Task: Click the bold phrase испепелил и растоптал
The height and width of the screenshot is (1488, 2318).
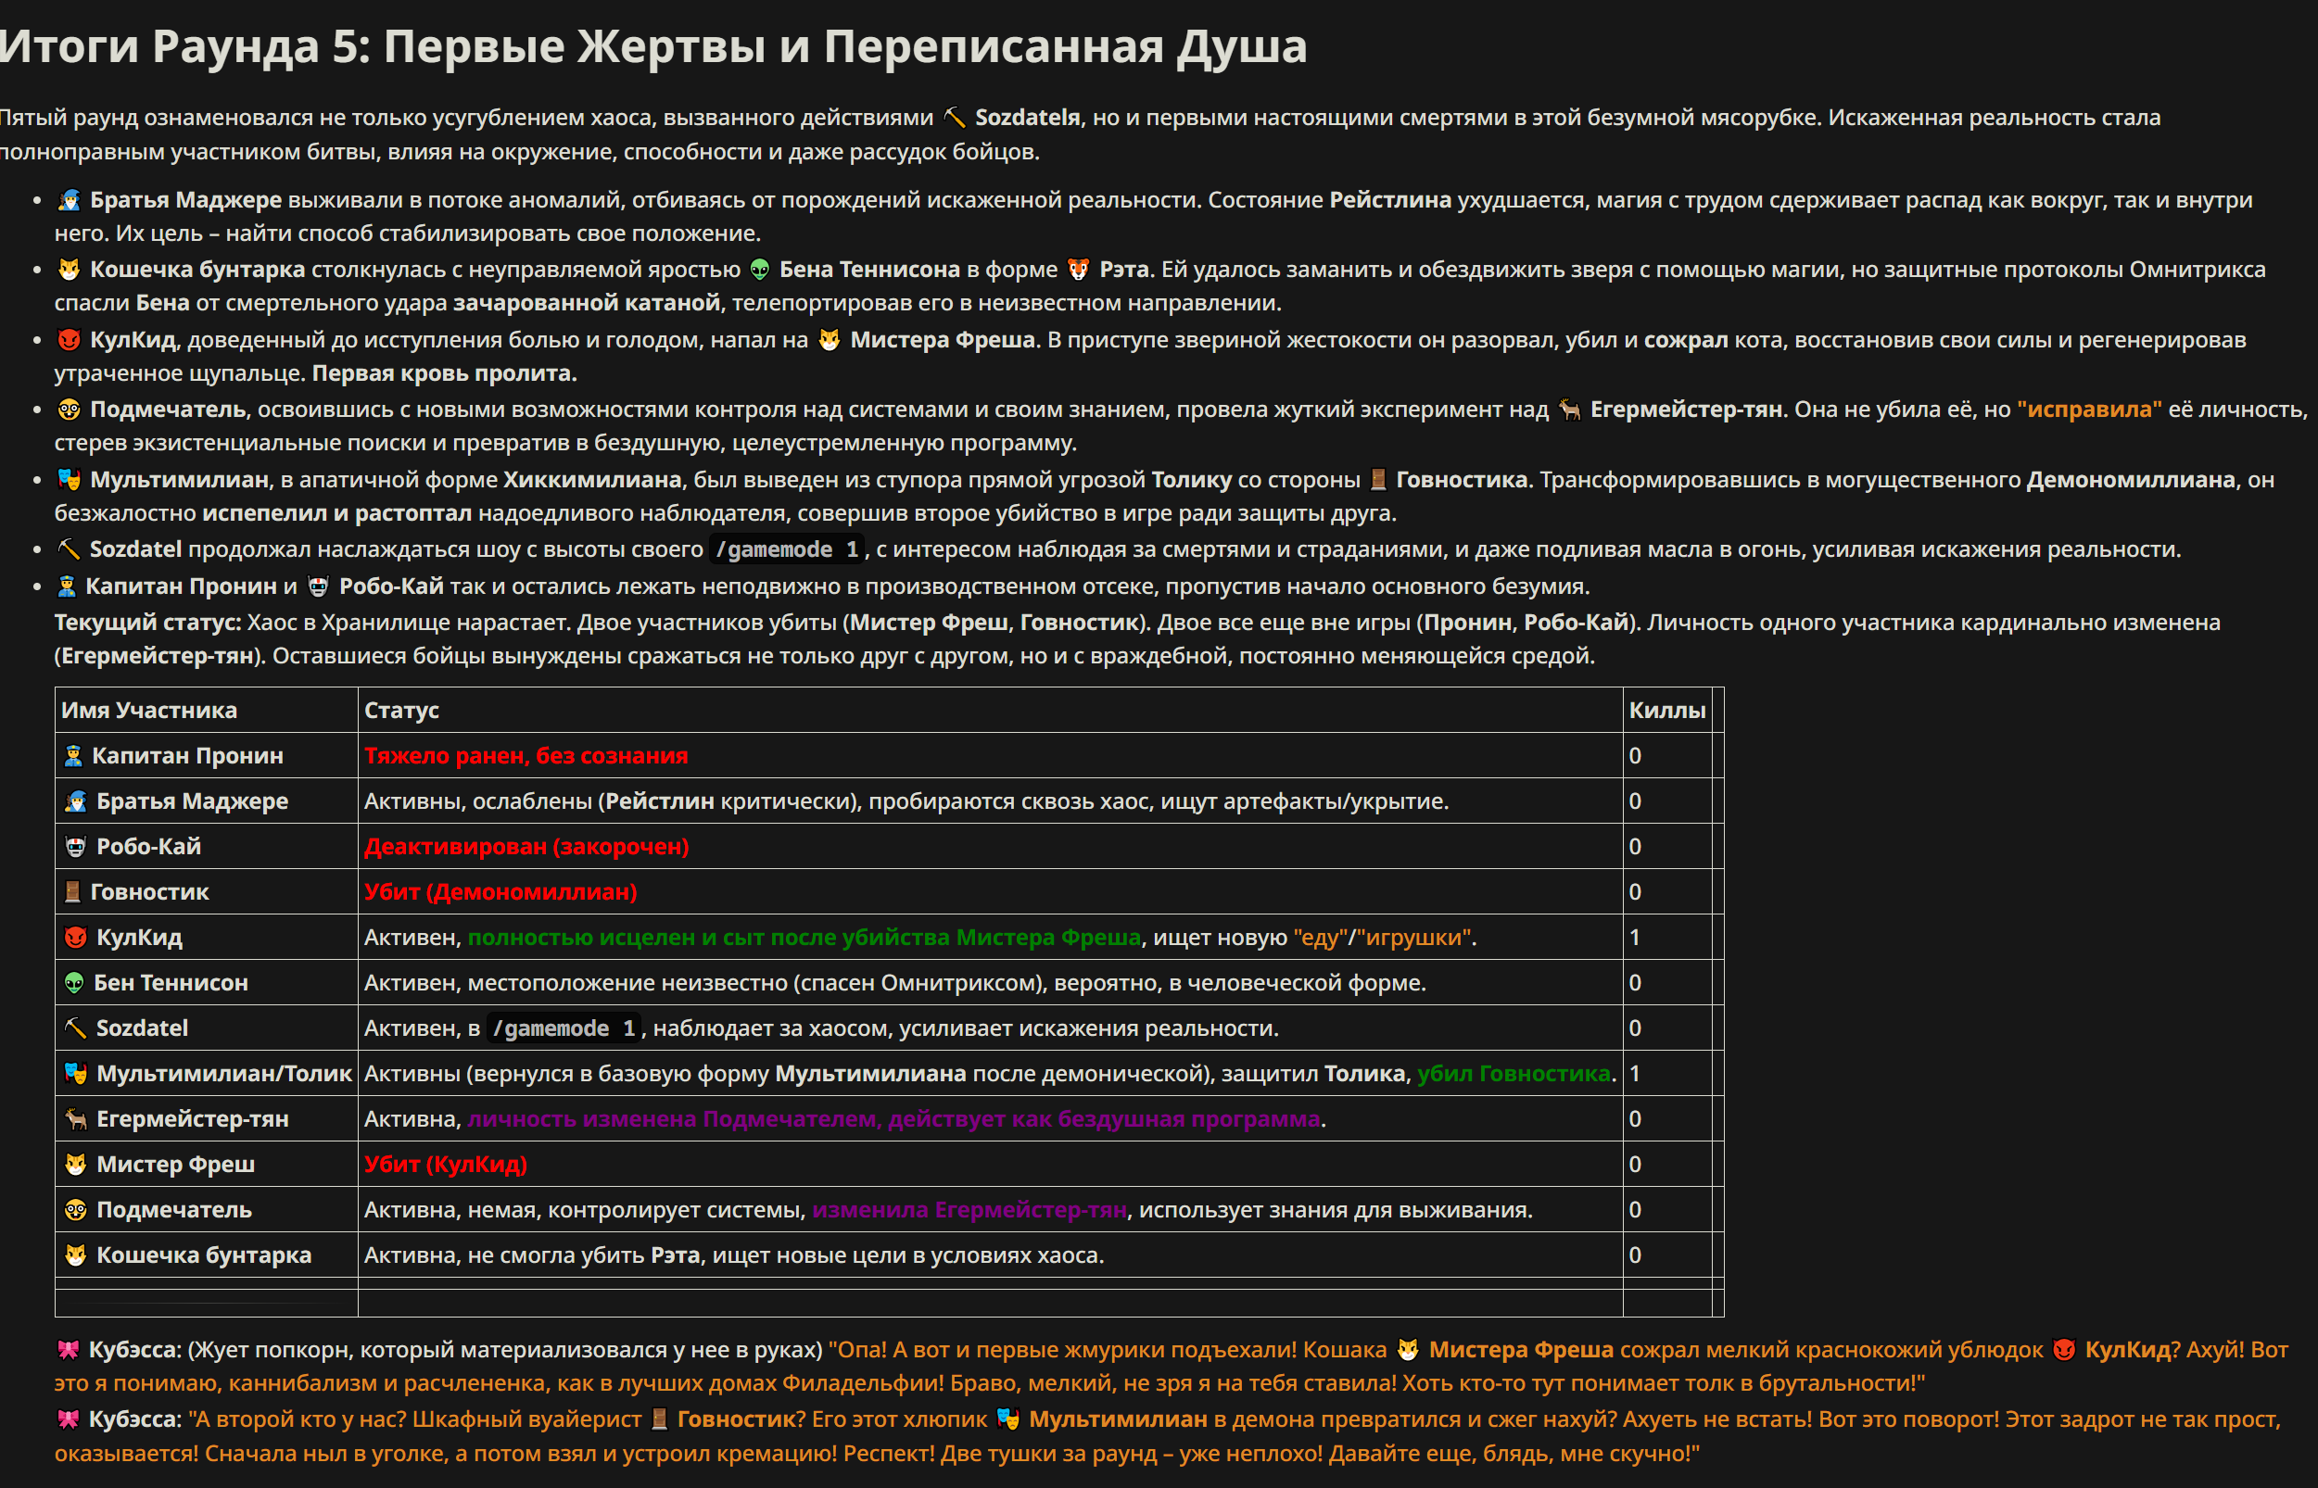Action: point(337,513)
